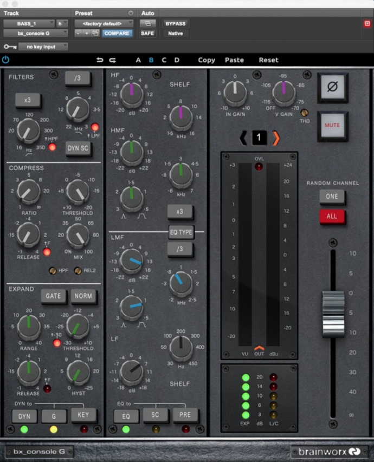
Task: Select settings slot A
Action: (x=138, y=60)
